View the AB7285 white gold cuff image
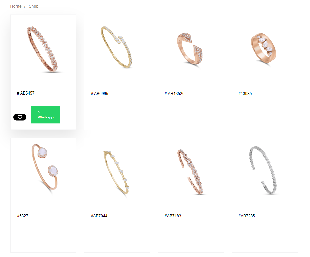Screen dimensions: 310x257 [x=263, y=170]
